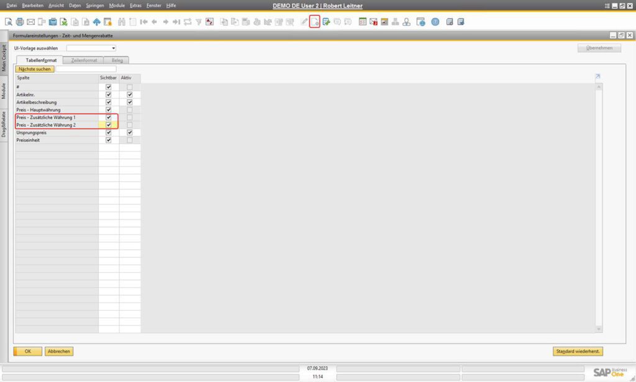Screen dimensions: 636x382
Task: Toggle Sichtbar checkbox for Preiseinheit
Action: 108,140
